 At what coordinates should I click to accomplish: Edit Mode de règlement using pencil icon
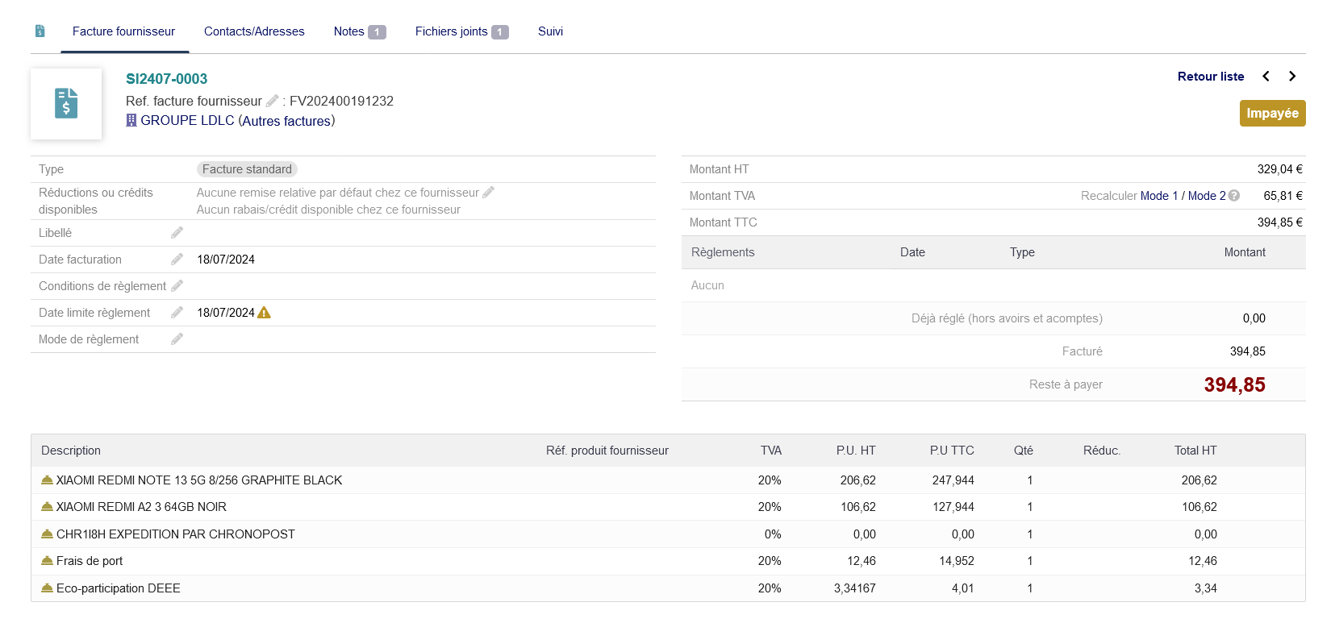tap(177, 339)
